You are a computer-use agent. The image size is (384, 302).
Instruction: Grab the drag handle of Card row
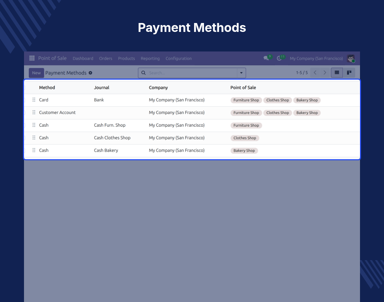[34, 100]
